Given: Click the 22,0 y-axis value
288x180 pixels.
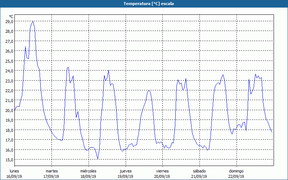Looking at the screenshot, I should pos(9,91).
